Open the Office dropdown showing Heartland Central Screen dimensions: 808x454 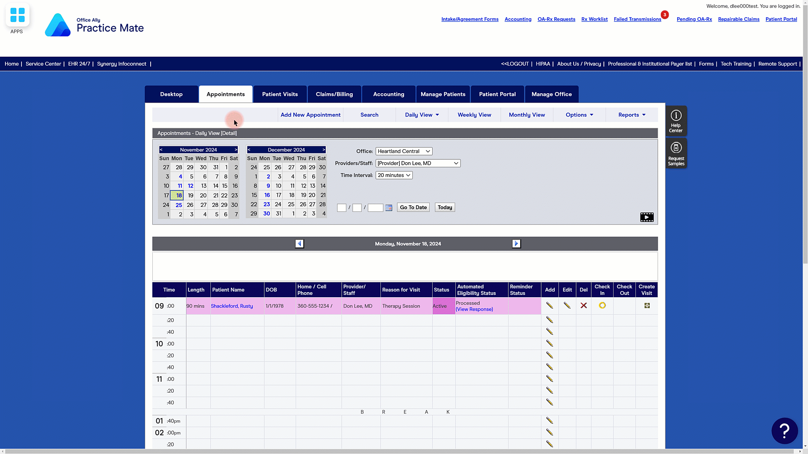click(x=404, y=151)
